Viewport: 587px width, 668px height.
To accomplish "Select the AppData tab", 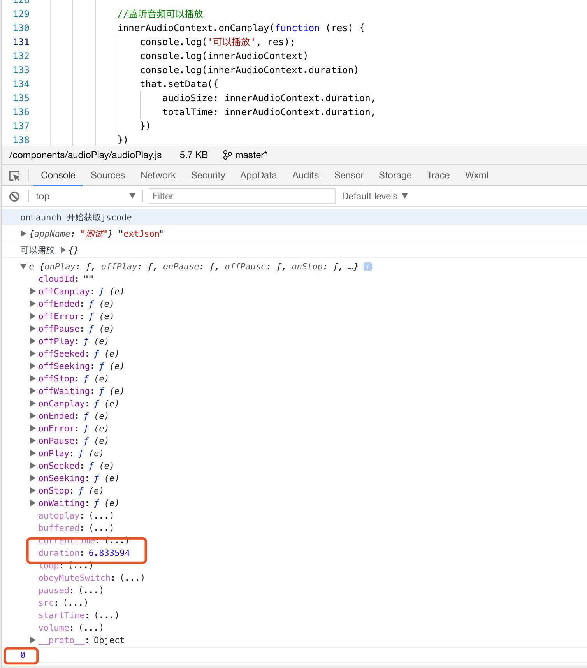I will (x=258, y=175).
